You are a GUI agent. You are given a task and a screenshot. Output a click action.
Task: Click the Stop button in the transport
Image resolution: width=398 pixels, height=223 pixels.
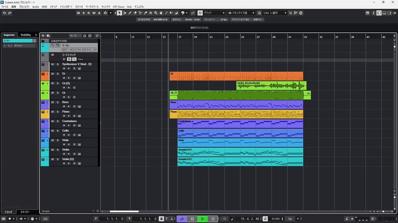pos(192,219)
